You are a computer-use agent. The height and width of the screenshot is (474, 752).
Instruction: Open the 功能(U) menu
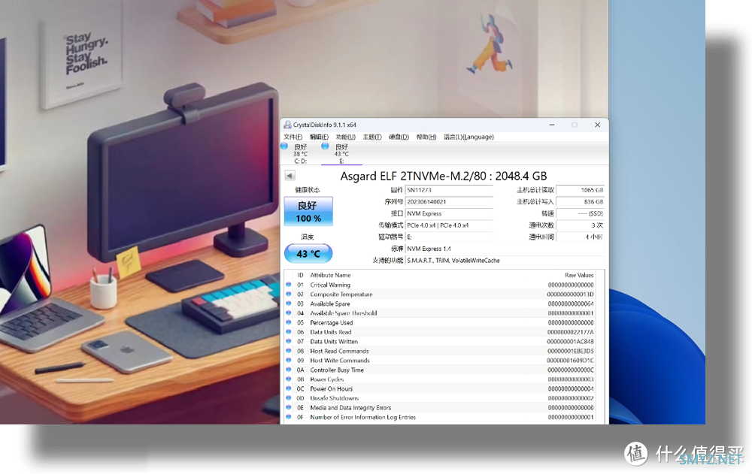coord(345,137)
